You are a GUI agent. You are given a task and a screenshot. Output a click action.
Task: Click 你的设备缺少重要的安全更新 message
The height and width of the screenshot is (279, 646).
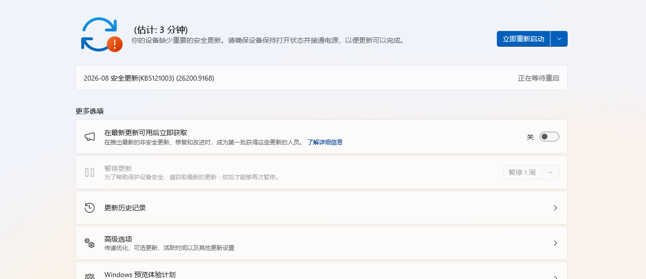tap(268, 41)
